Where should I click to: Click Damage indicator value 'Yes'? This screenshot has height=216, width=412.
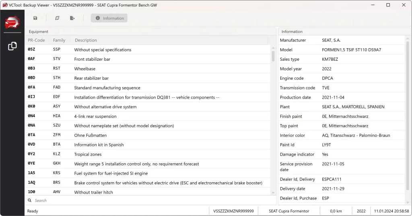(x=325, y=154)
